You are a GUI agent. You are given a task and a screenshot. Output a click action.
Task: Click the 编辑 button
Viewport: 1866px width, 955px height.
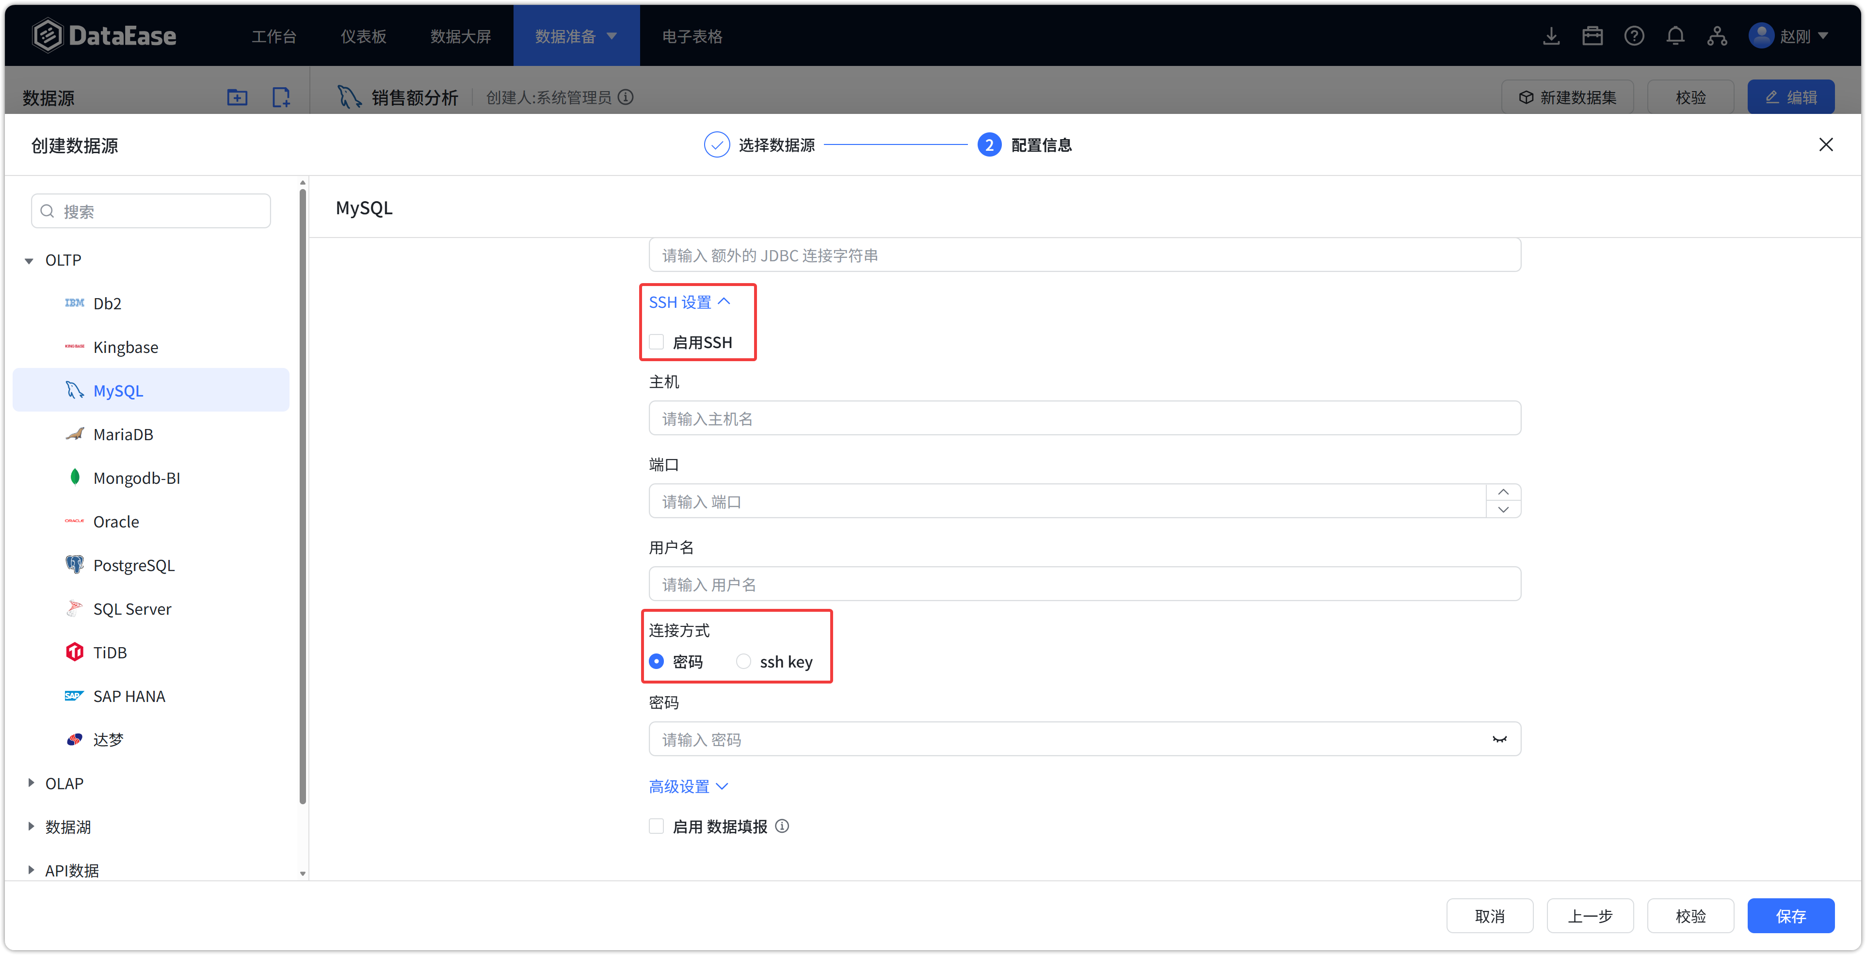[1791, 97]
